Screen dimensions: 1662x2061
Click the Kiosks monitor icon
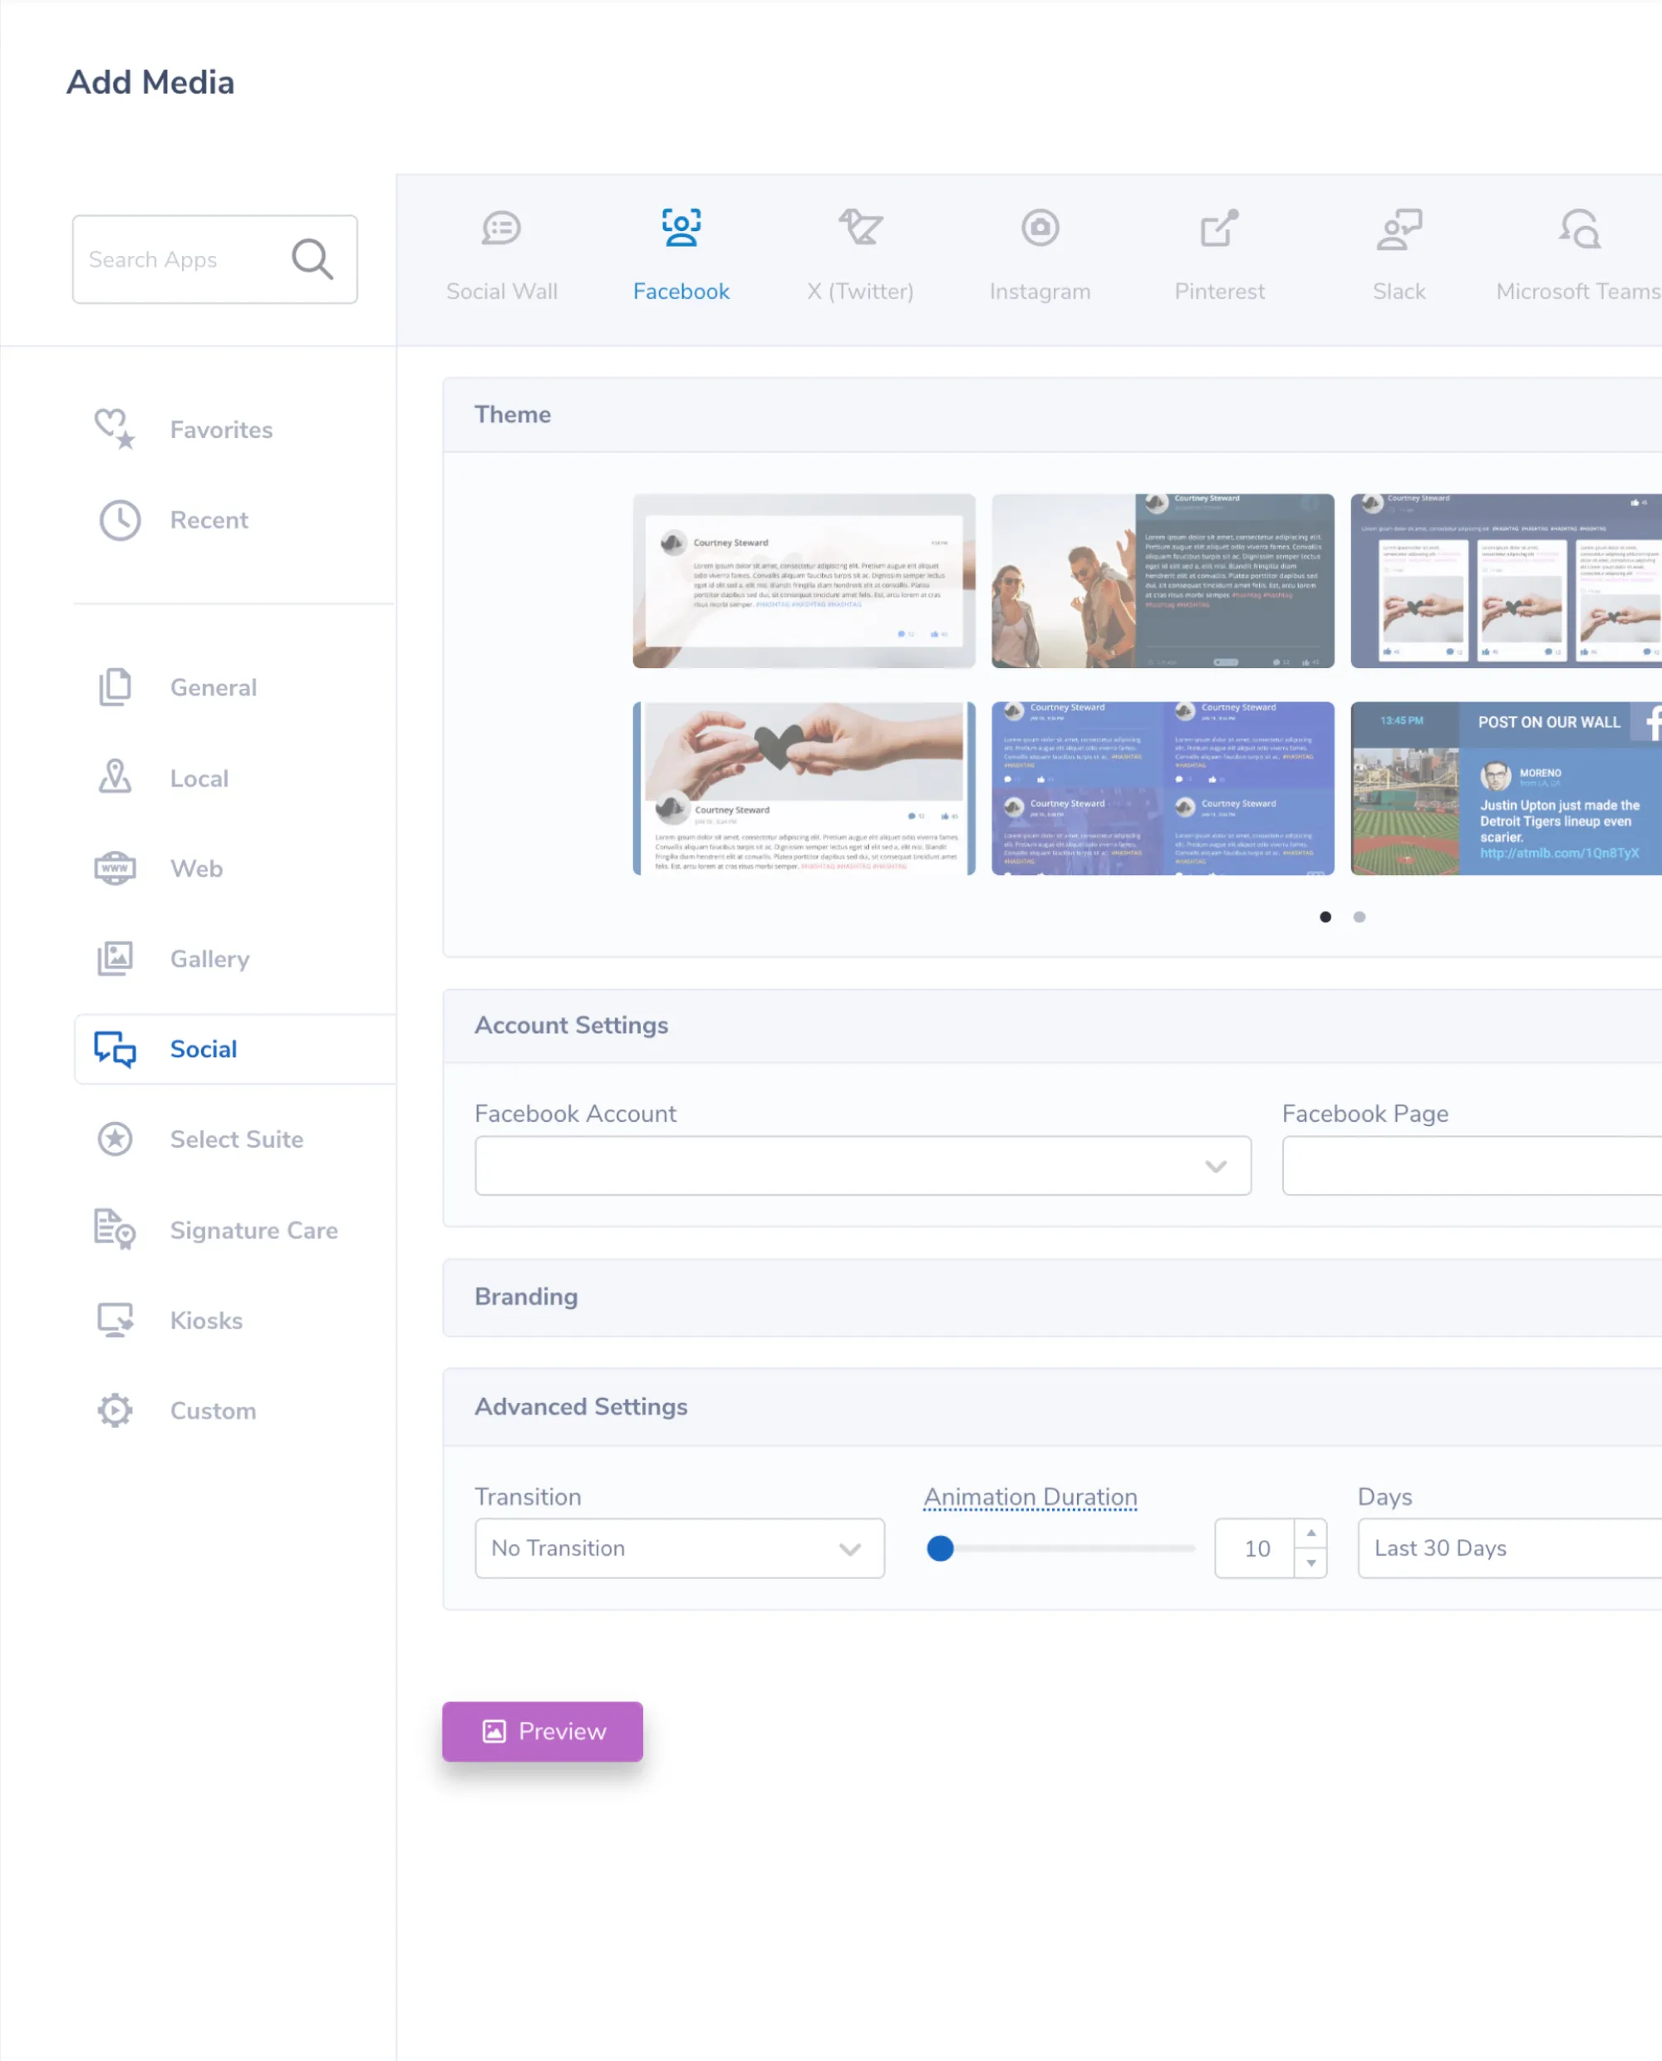[x=115, y=1320]
